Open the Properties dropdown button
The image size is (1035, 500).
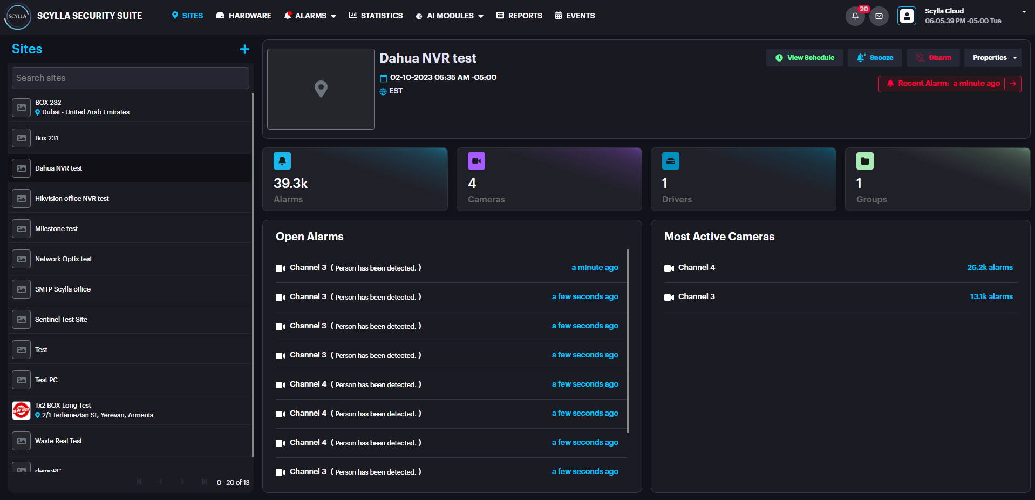992,58
